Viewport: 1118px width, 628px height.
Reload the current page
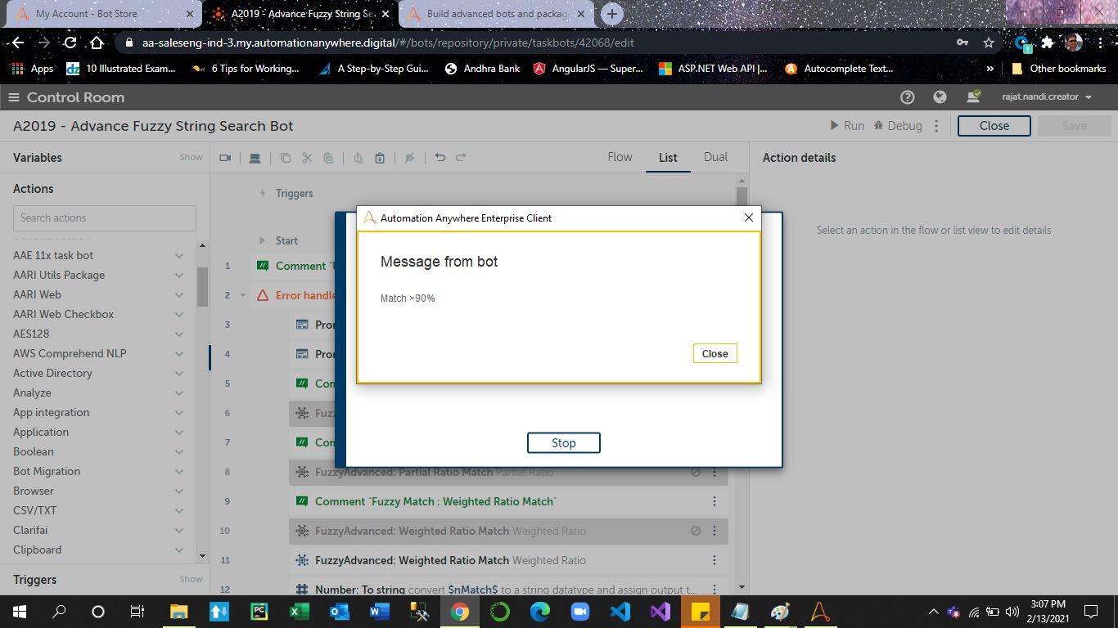tap(70, 43)
